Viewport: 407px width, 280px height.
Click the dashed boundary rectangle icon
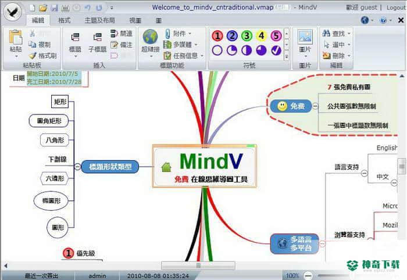point(114,56)
